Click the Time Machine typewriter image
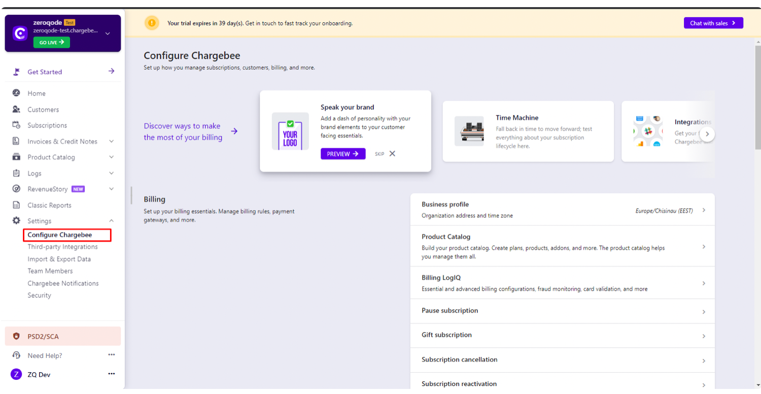The width and height of the screenshot is (761, 394). click(469, 131)
